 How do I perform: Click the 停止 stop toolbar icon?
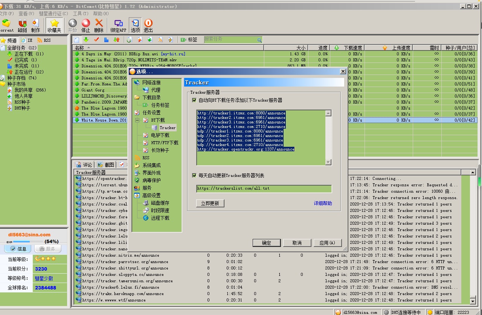point(86,26)
